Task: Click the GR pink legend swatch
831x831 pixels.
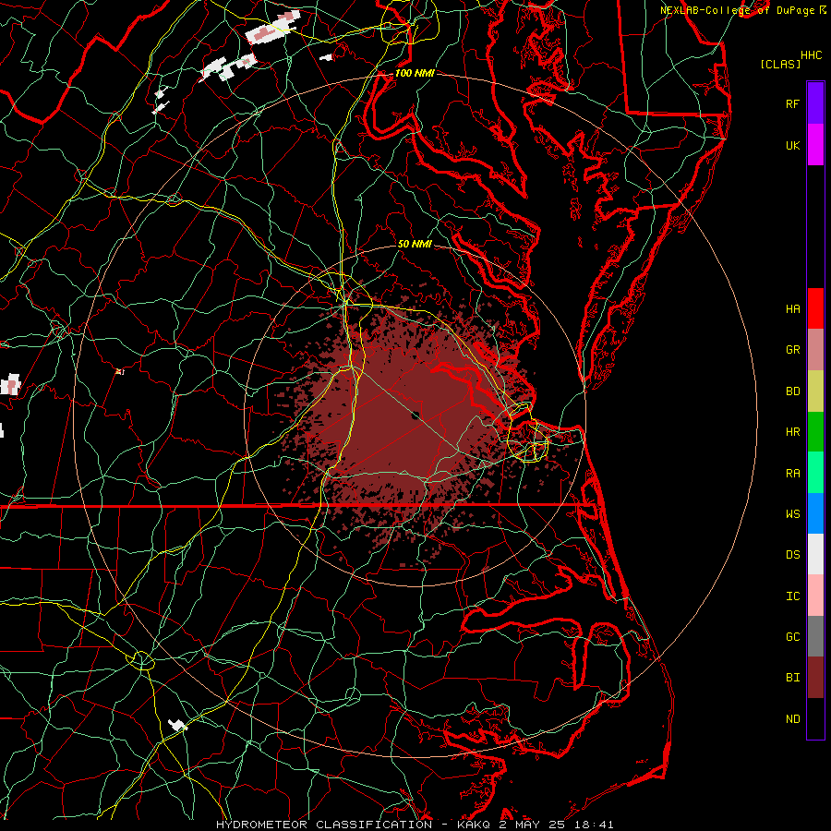Action: (x=815, y=350)
